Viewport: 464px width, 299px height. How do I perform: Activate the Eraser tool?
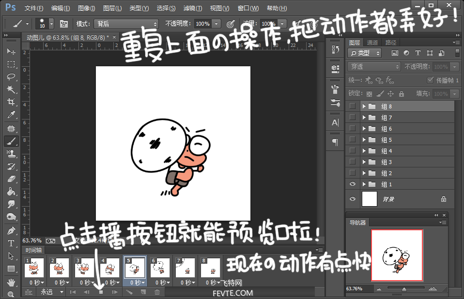click(11, 179)
